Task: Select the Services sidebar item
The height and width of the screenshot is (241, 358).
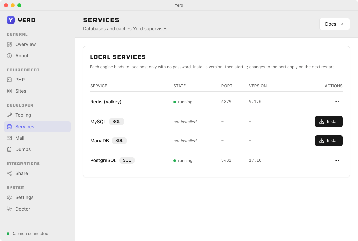Action: [x=37, y=127]
